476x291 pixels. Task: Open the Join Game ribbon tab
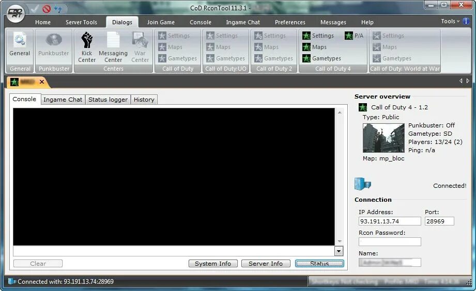pyautogui.click(x=161, y=22)
